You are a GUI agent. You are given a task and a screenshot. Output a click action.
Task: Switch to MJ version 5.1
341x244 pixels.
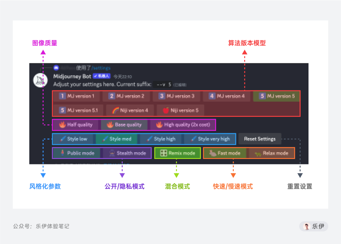[78, 110]
